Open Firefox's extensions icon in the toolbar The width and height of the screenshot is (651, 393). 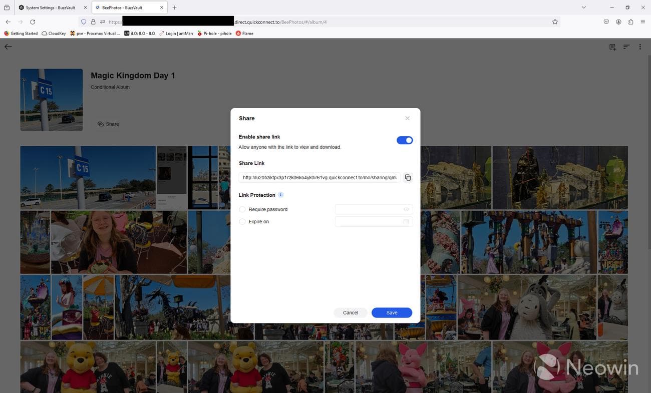[x=630, y=22]
